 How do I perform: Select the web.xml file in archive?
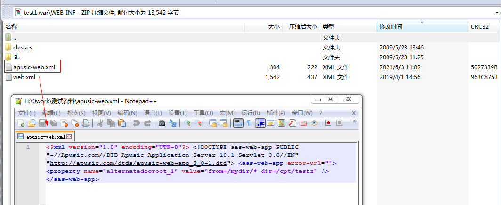point(24,77)
